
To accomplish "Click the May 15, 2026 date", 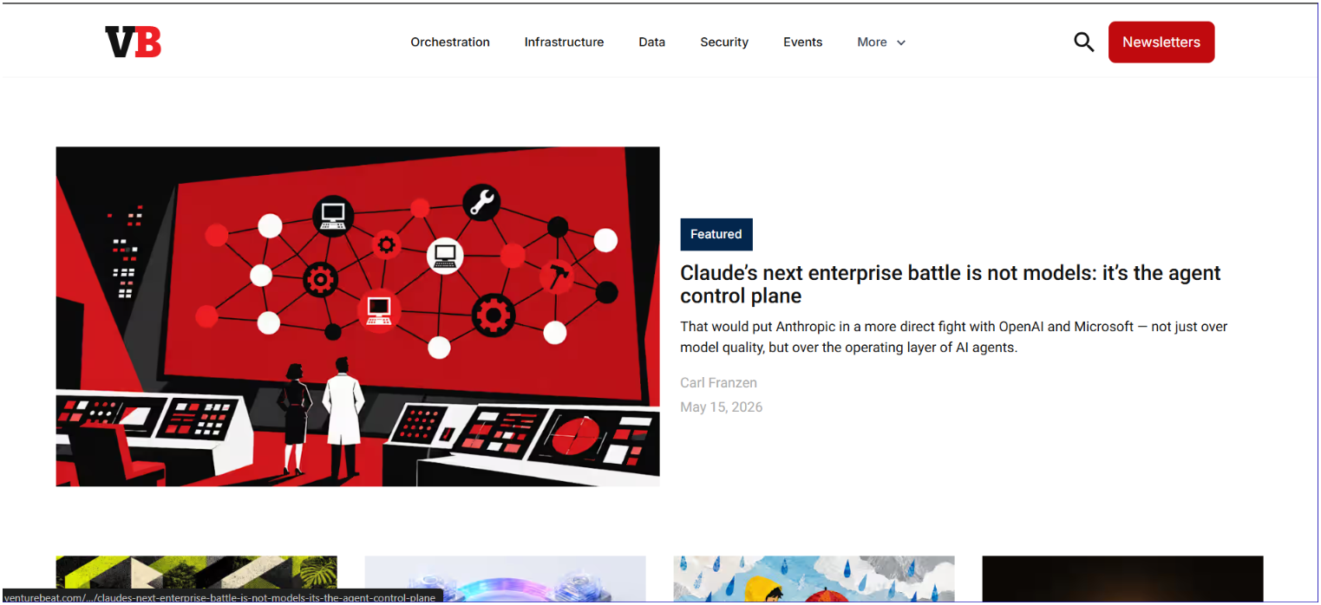I will pos(722,407).
